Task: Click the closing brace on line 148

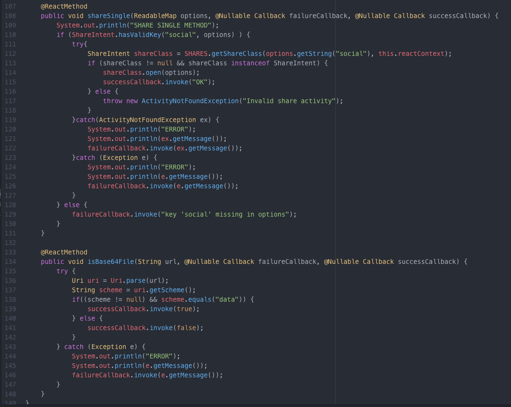Action: click(42, 394)
